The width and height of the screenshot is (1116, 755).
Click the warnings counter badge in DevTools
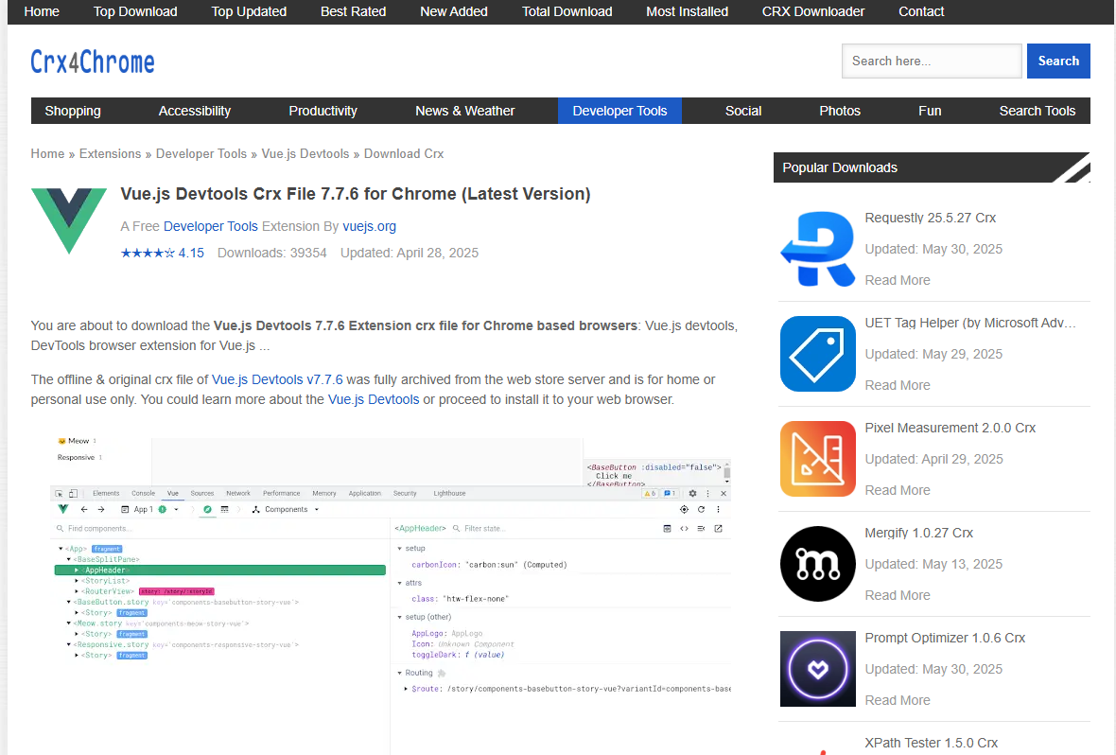650,493
